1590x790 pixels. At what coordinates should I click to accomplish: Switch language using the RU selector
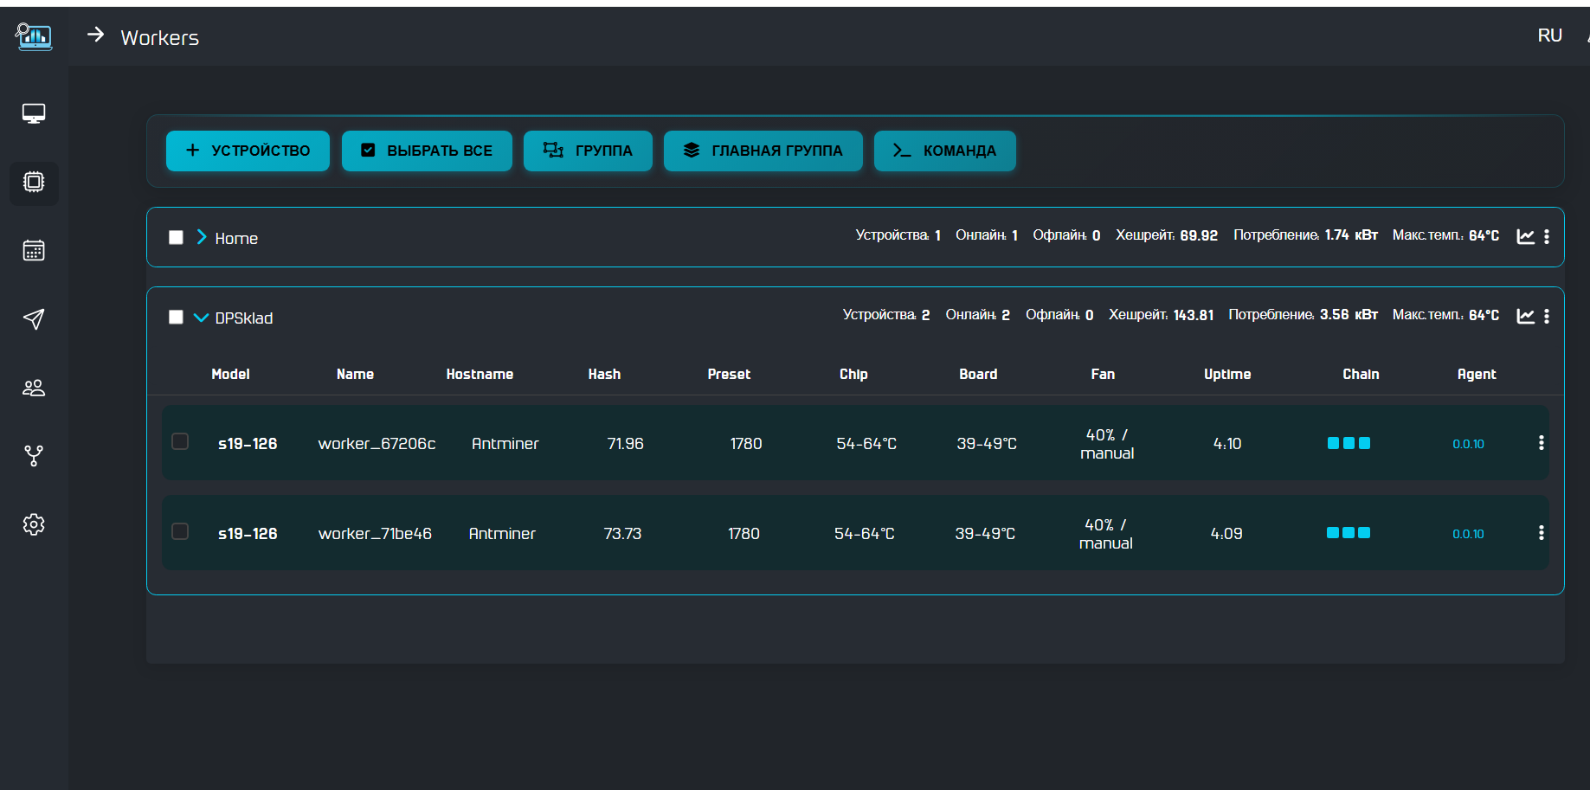[x=1549, y=35]
